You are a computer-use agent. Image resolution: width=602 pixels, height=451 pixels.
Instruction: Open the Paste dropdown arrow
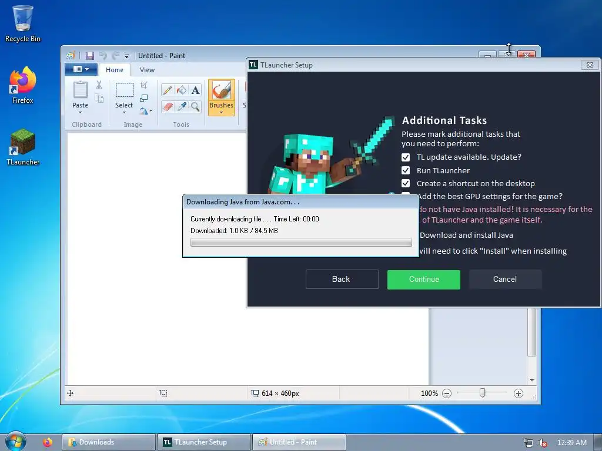tap(80, 113)
